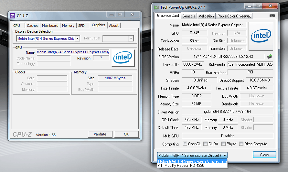
Task: Click the 65 nm Technology field
Action: click(x=194, y=41)
